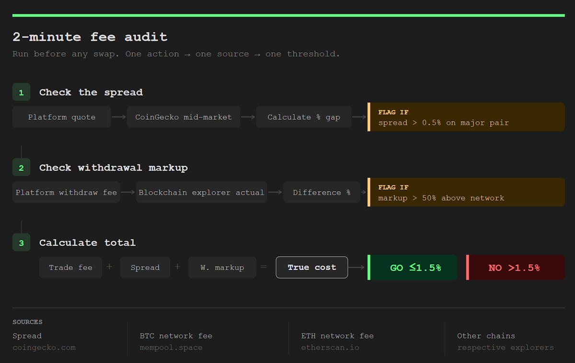Expand the Check the spread section
The width and height of the screenshot is (575, 363).
coord(91,92)
